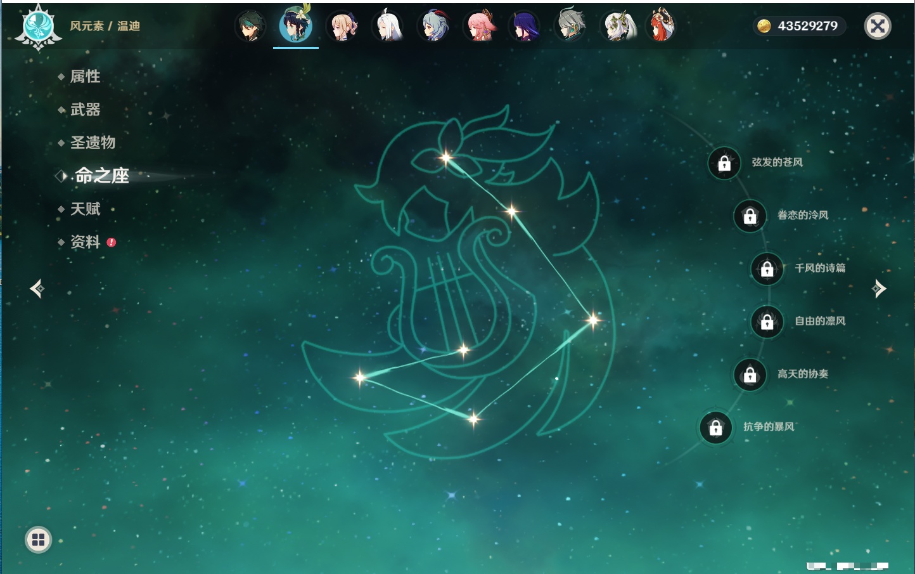The image size is (915, 574).
Task: Open the 武器 weapon page
Action: click(85, 110)
